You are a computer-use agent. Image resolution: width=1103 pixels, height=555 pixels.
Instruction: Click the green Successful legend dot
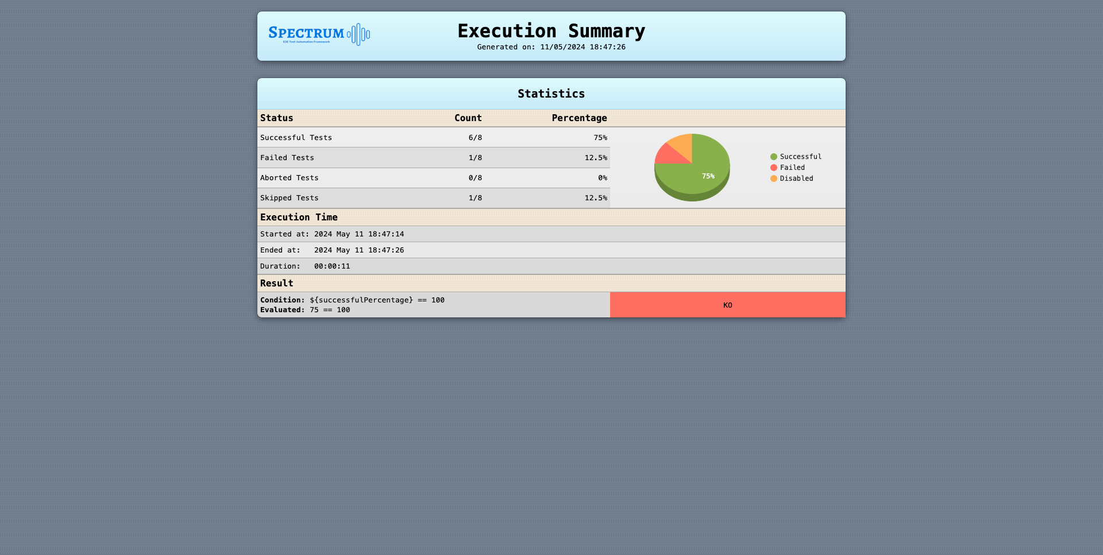(774, 157)
